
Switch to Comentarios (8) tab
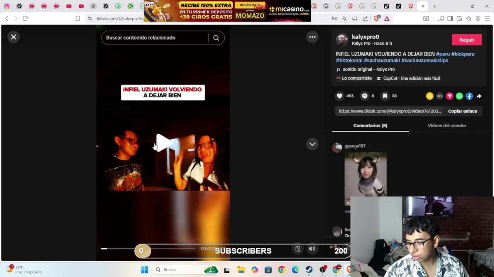(x=370, y=125)
